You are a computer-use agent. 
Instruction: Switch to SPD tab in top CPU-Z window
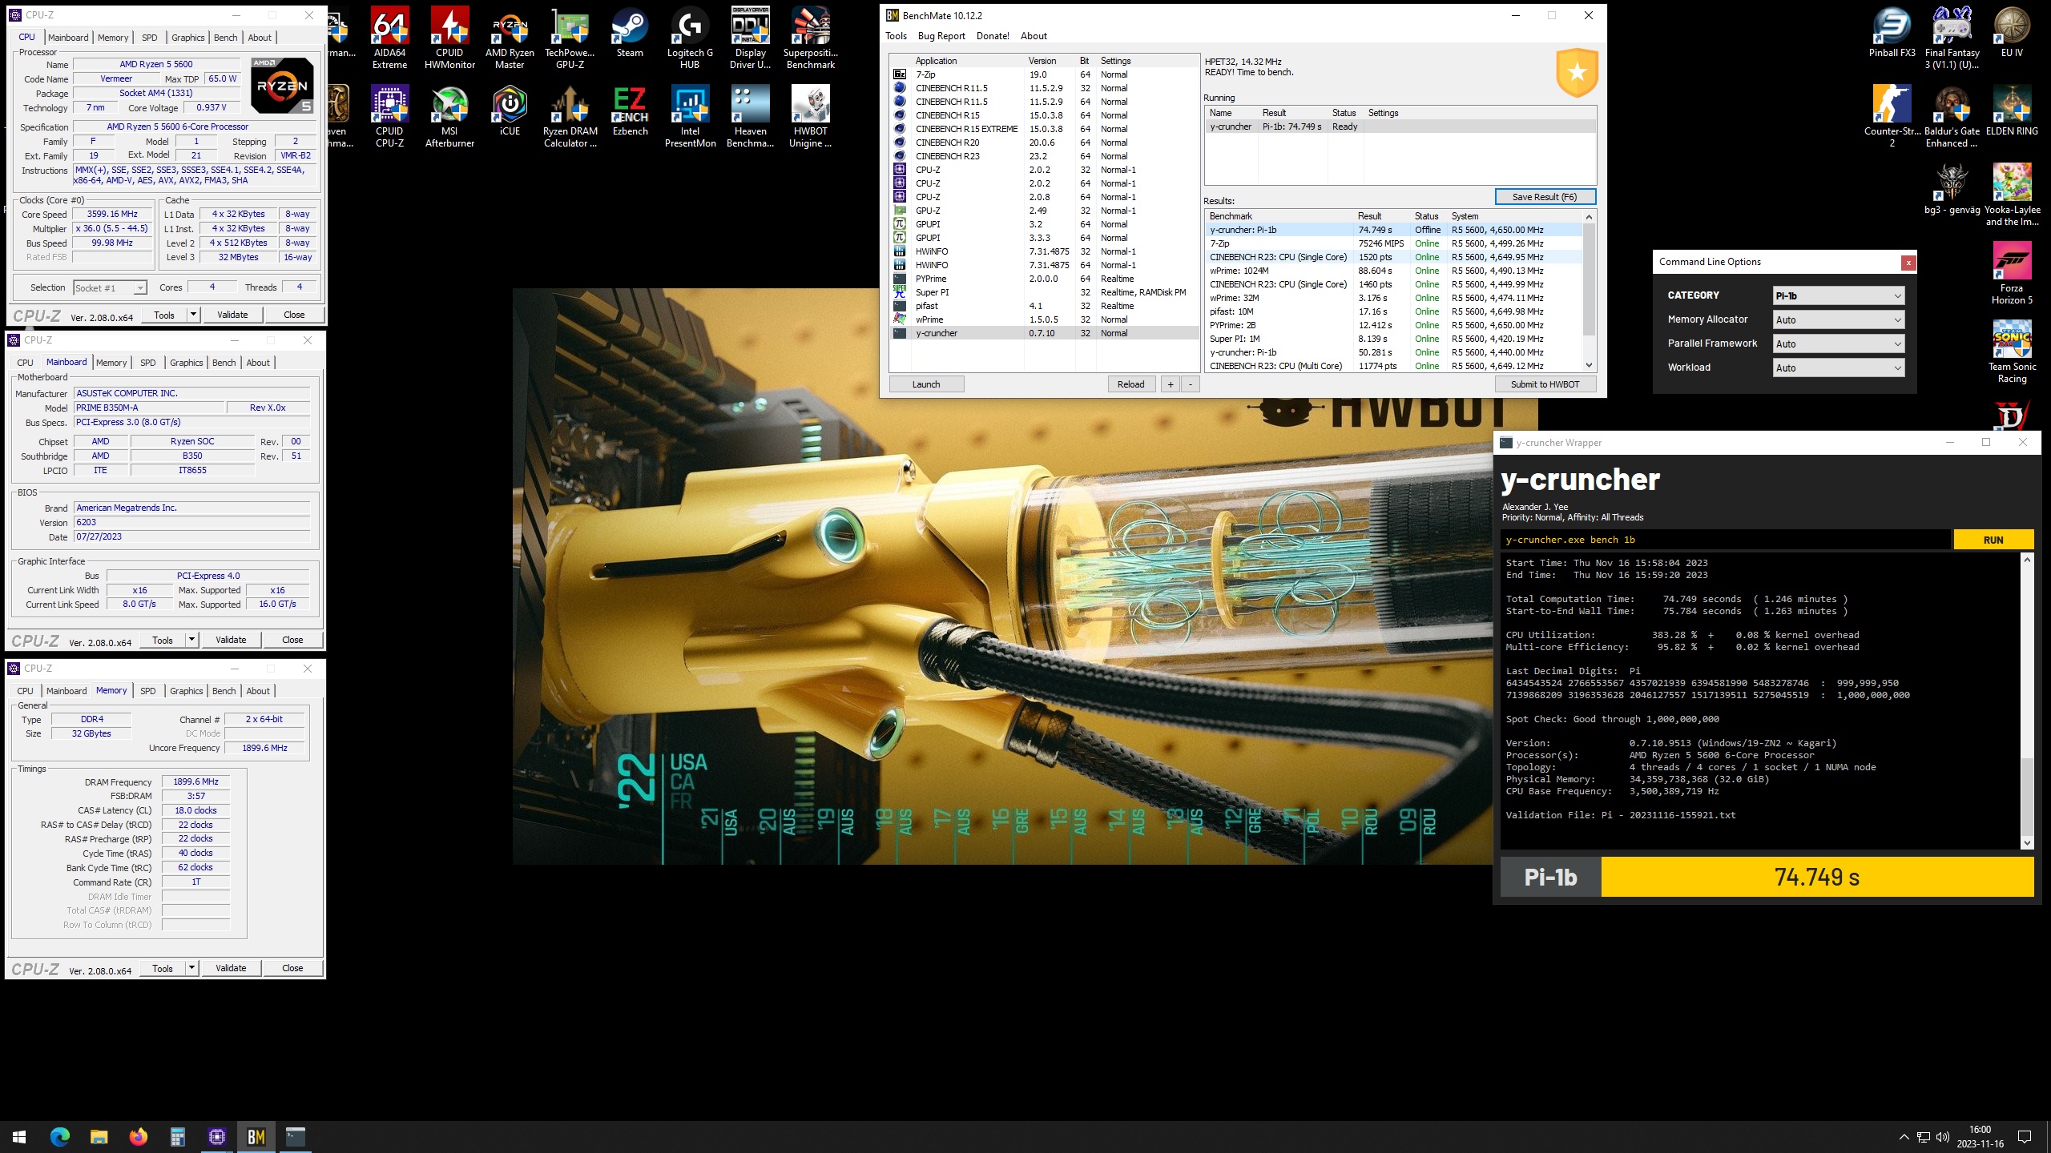click(x=149, y=38)
